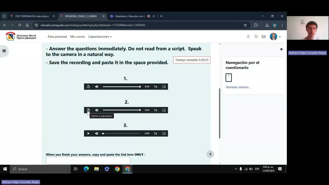Open picture-in-picture for audio 3
Viewport: 329px width, 185px height.
pos(164,133)
